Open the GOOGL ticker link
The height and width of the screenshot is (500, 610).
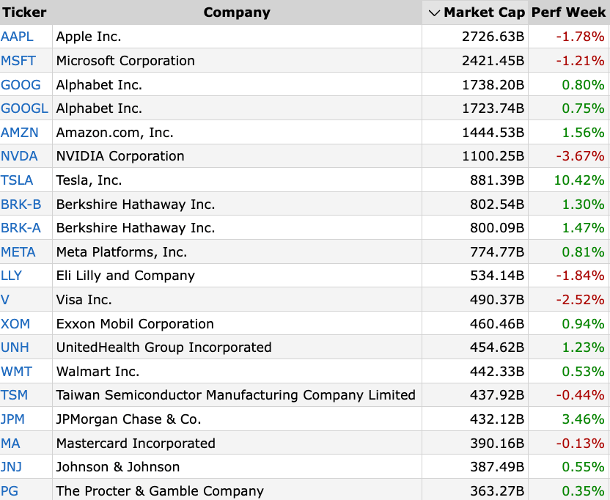point(24,109)
